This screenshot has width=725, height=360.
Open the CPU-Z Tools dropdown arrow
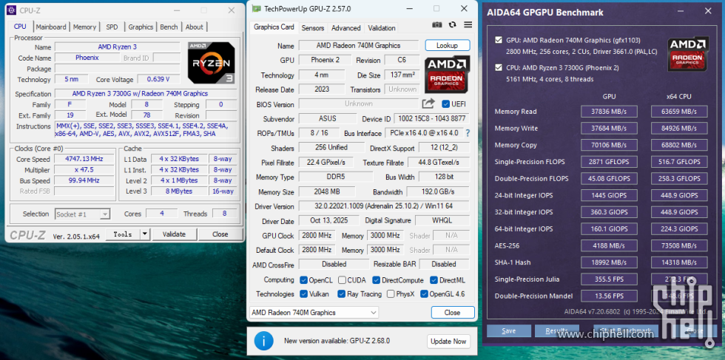(x=145, y=234)
